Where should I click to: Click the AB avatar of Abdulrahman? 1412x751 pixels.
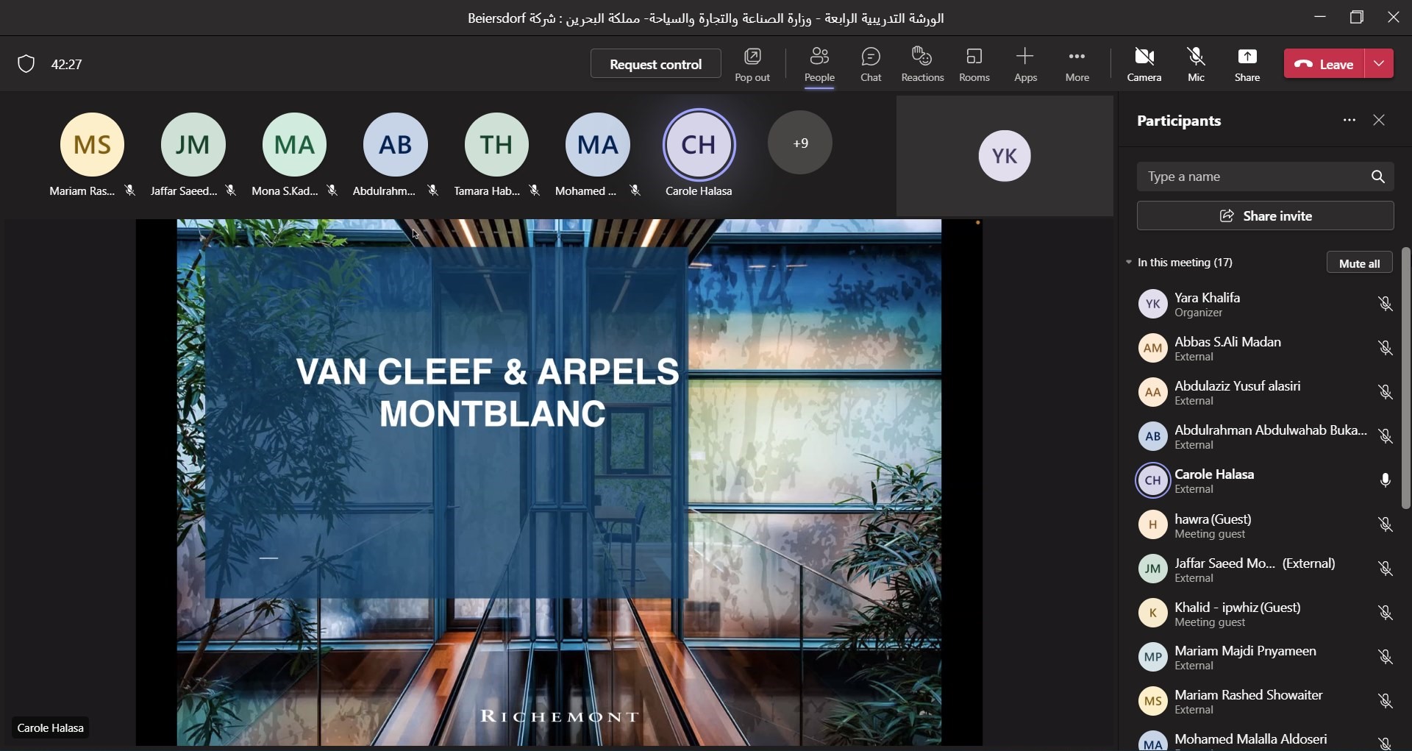tap(395, 144)
